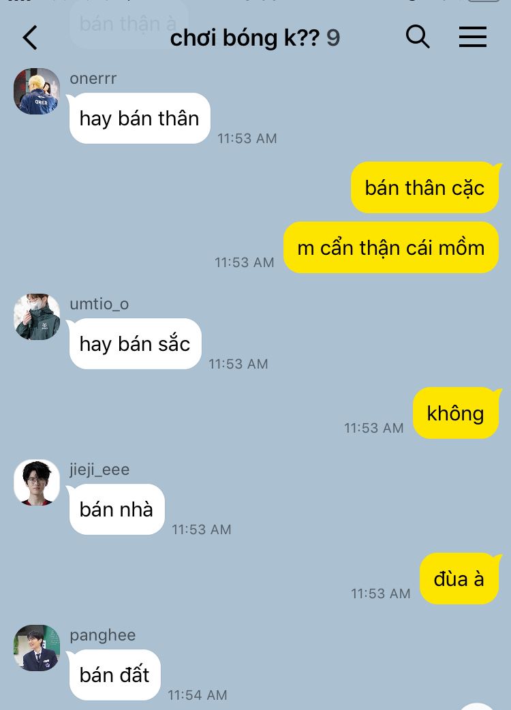Select the yellow 'không' message bubble
This screenshot has width=511, height=710.
pyautogui.click(x=455, y=413)
